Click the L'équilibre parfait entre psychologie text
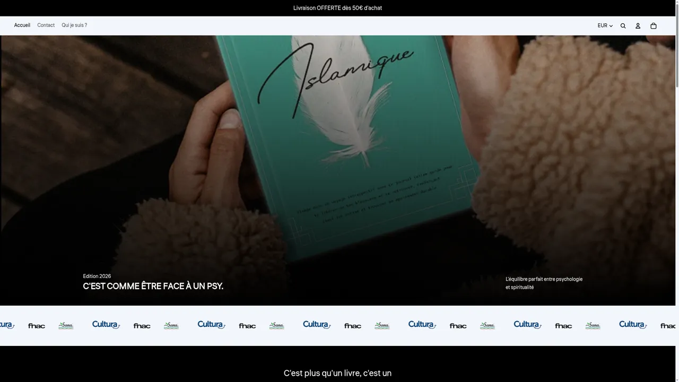 (544, 279)
